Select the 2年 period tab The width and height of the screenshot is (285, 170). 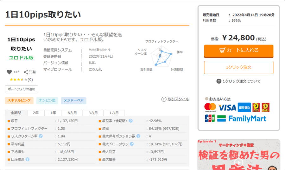pyautogui.click(x=36, y=113)
